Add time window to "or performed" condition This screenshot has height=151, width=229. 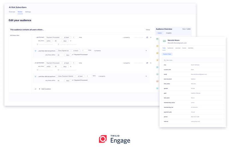[x=138, y=63]
